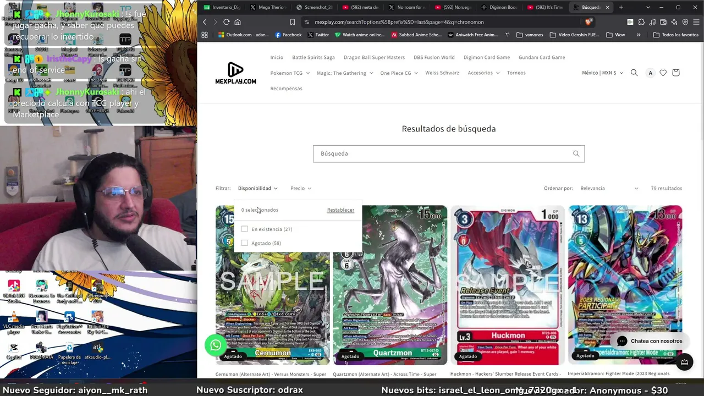Go to browser home page icon
This screenshot has width=704, height=396.
(238, 22)
